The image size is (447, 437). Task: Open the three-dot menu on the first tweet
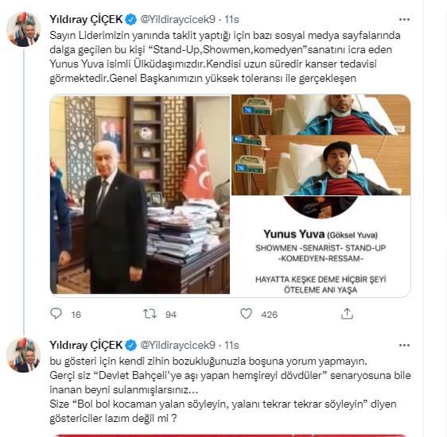[404, 19]
